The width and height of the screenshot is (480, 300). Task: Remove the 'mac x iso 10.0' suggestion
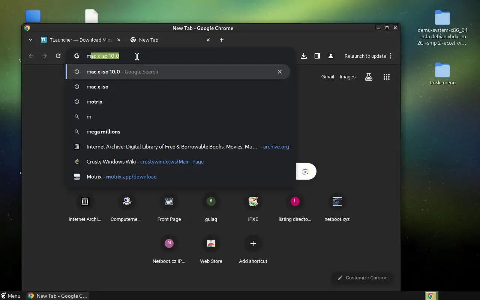(280, 72)
